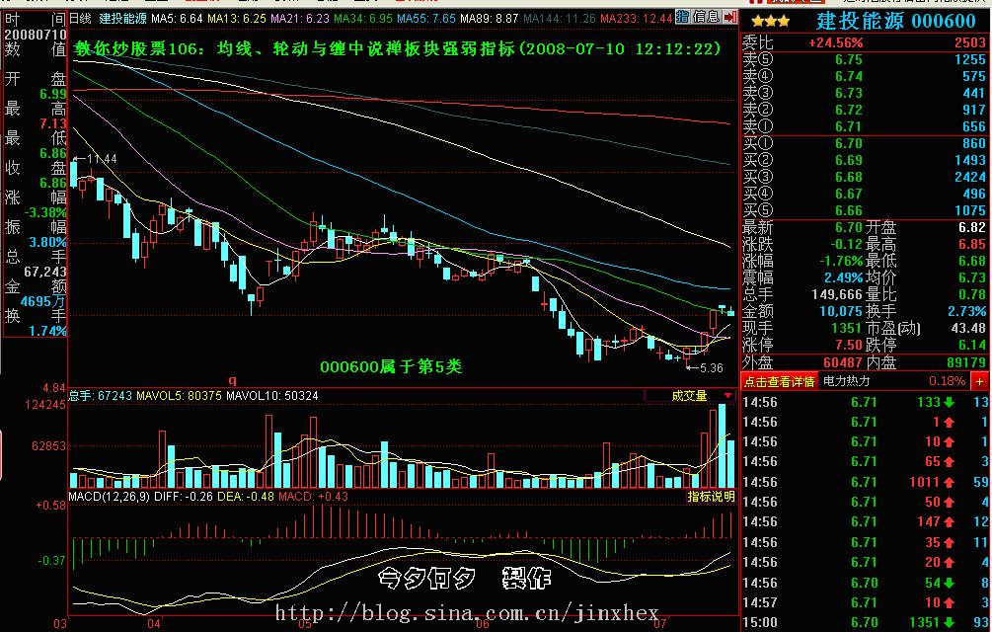Click the red plus icon beside 电力热力
Screen dimensions: 992x632
pyautogui.click(x=979, y=381)
